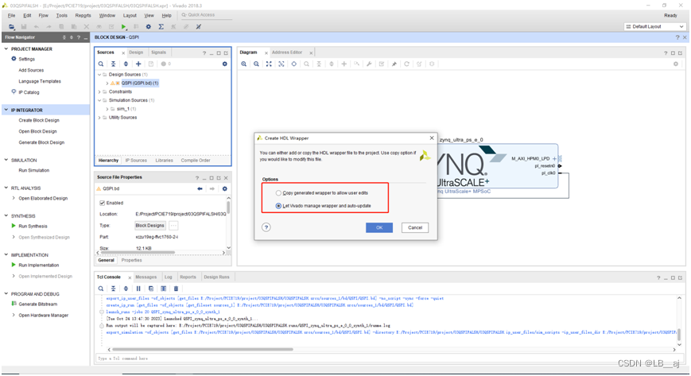Image resolution: width=691 pixels, height=376 pixels.
Task: Click Run Simulation in Flow Navigator
Action: 34,171
